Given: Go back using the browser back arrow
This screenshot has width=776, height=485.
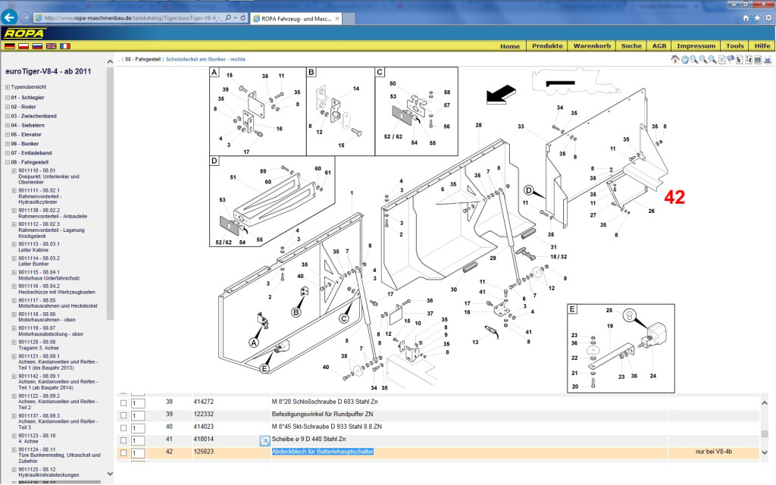Looking at the screenshot, I should click(x=9, y=17).
